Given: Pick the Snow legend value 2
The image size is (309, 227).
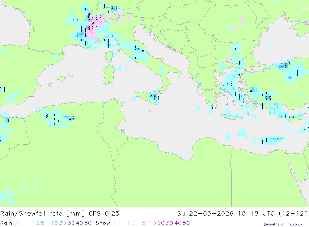Looking at the screenshot, I should pyautogui.click(x=134, y=223).
